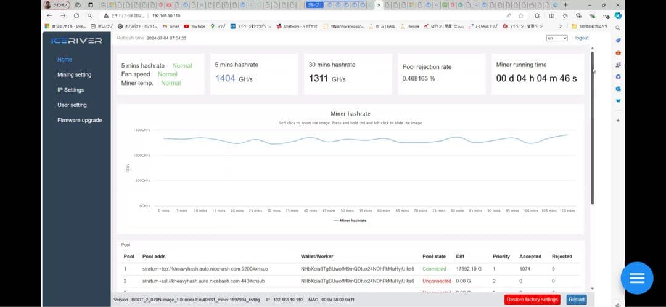Open Mining setting in the sidebar
The width and height of the screenshot is (666, 307).
click(74, 75)
